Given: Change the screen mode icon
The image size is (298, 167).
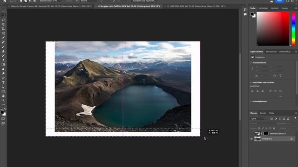Looking at the screenshot, I should tap(3, 123).
